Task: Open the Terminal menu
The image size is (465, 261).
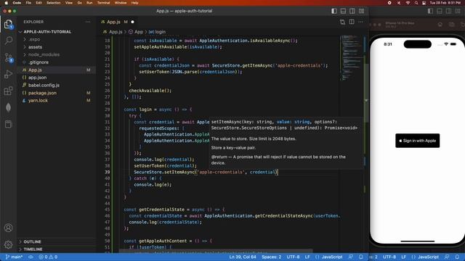Action: [x=103, y=3]
